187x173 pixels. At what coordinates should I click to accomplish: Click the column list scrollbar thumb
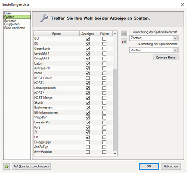click(x=115, y=110)
